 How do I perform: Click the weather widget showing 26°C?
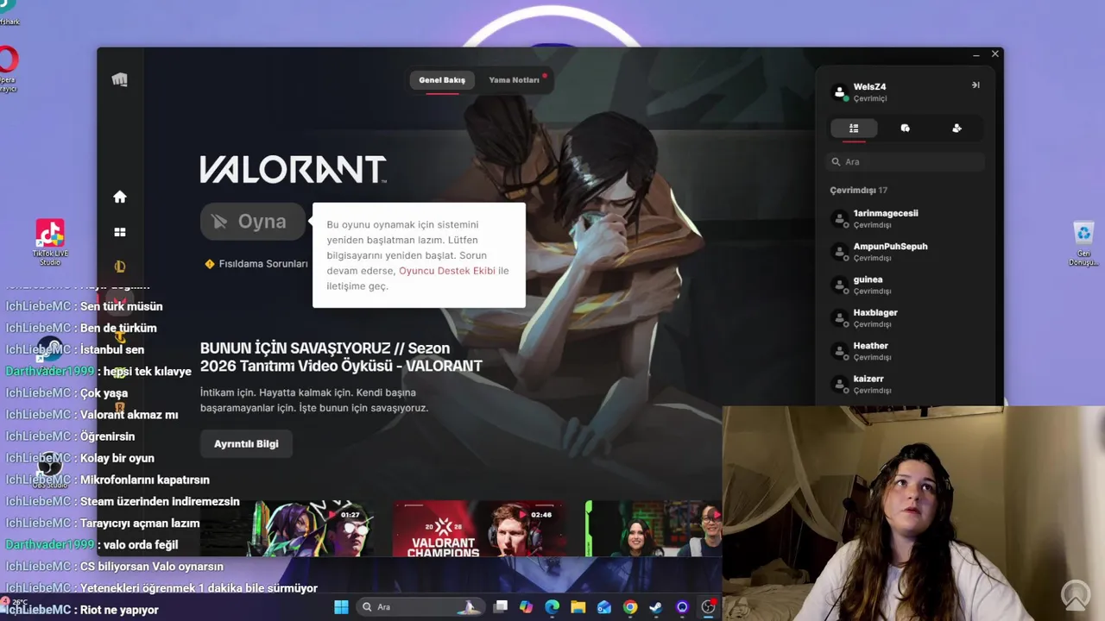16,603
